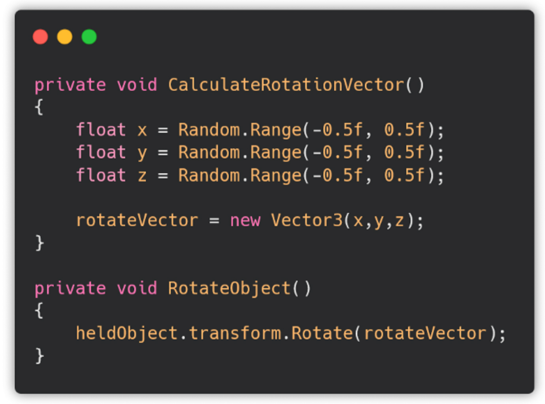Click the green maximize window dot
The image size is (545, 404).
[x=89, y=37]
